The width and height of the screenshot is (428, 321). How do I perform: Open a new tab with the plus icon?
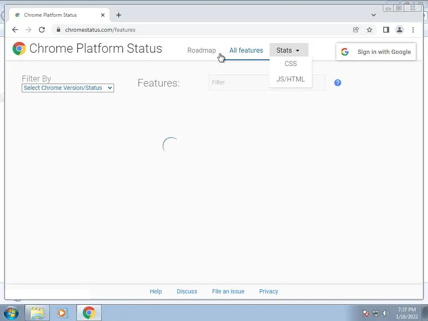click(118, 15)
